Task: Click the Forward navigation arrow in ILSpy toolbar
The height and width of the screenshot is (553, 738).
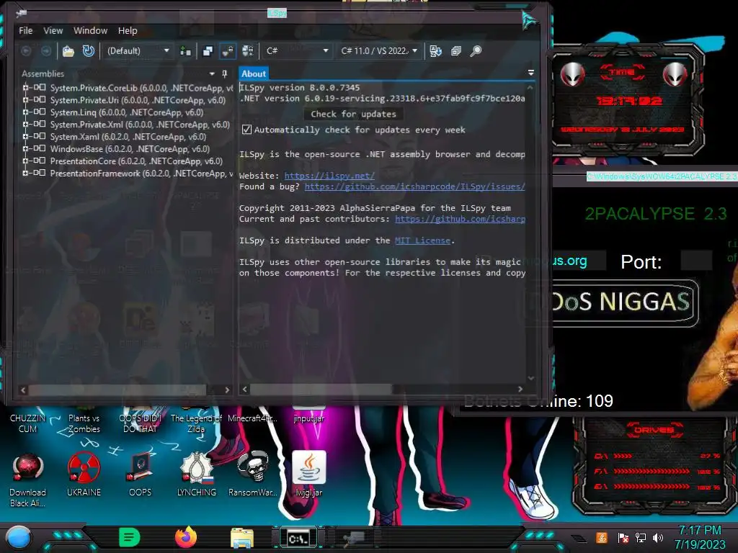Action: [45, 51]
